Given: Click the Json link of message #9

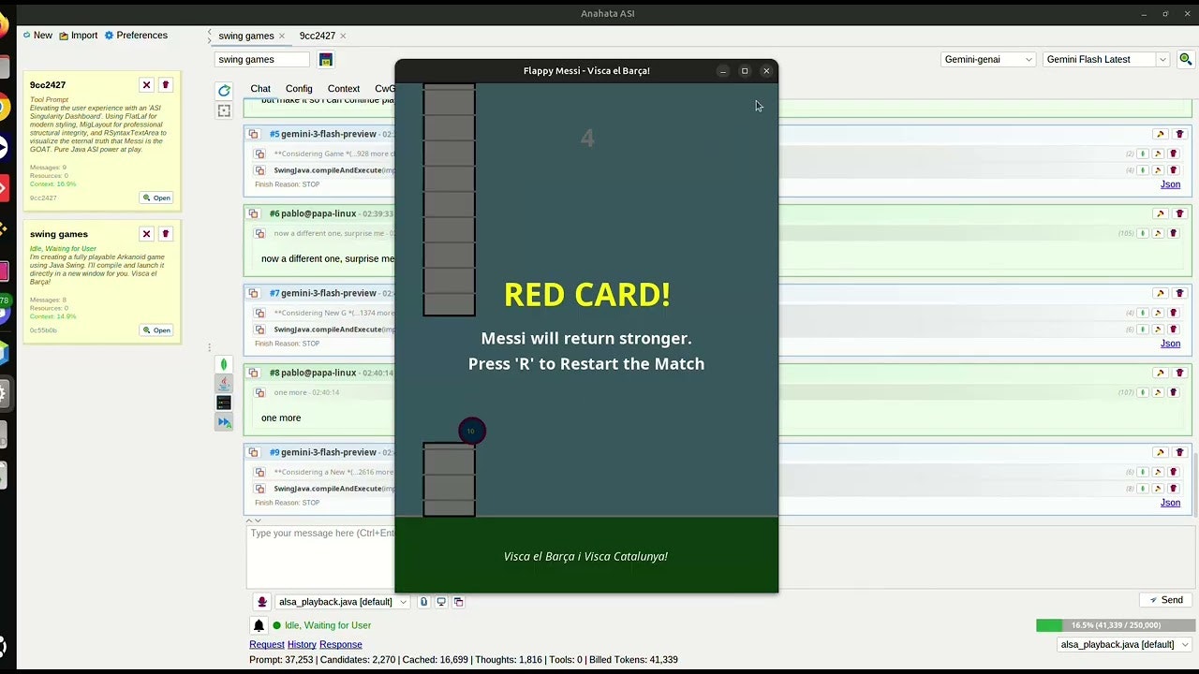Looking at the screenshot, I should [x=1170, y=503].
